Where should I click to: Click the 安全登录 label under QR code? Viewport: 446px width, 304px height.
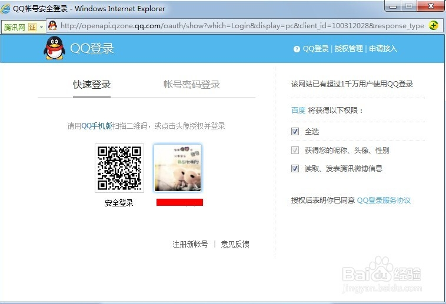pos(119,203)
